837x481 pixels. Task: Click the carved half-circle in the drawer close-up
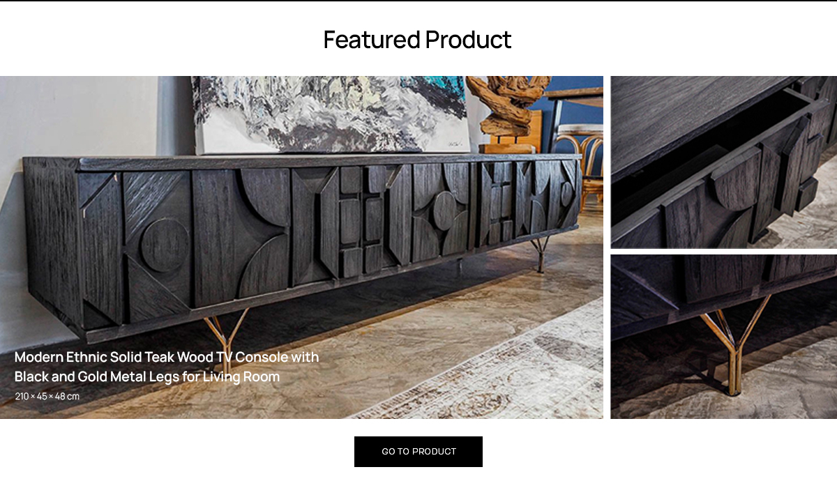(x=737, y=179)
